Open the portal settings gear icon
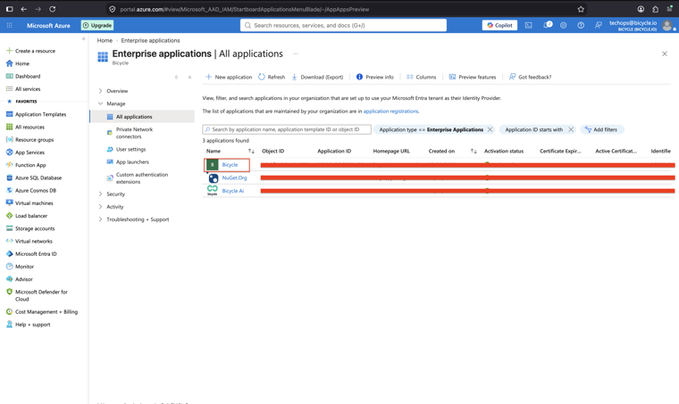The width and height of the screenshot is (679, 404). coord(564,26)
